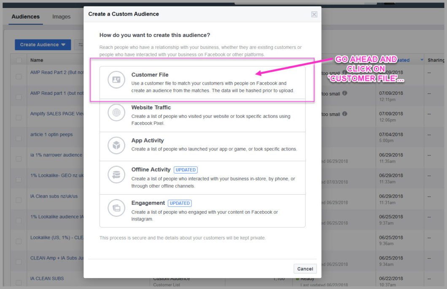Click the 06/29/2018 11:35am date cell
The height and width of the screenshot is (289, 447).
(x=391, y=158)
